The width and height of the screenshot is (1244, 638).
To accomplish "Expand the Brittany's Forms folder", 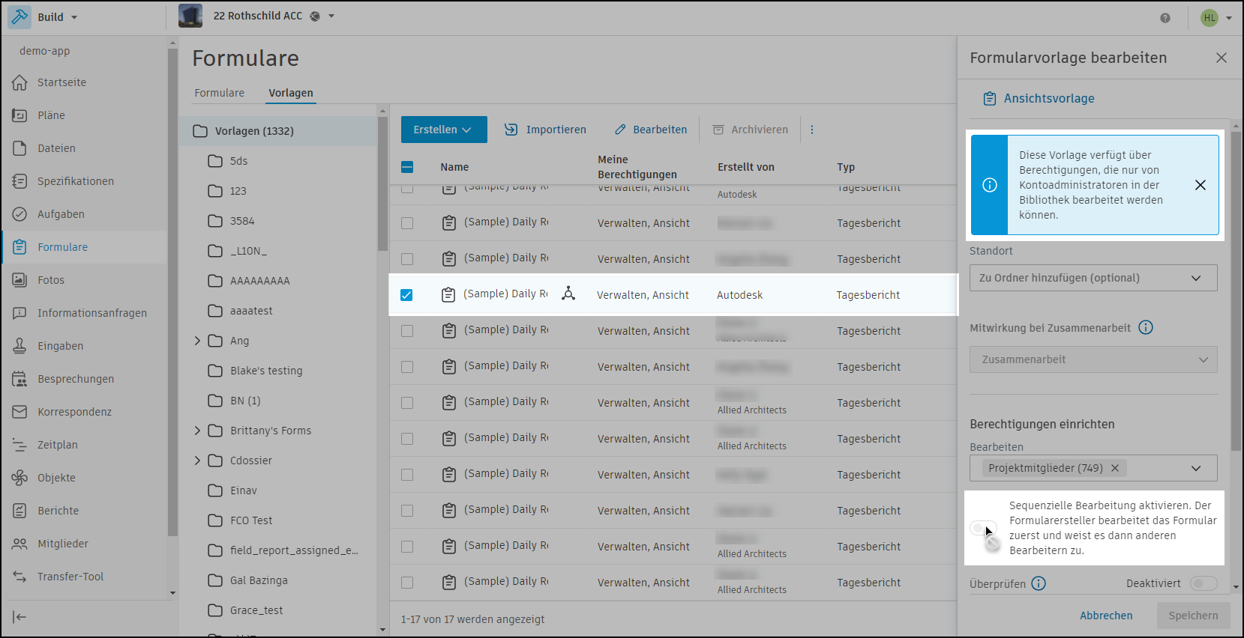I will pyautogui.click(x=198, y=431).
